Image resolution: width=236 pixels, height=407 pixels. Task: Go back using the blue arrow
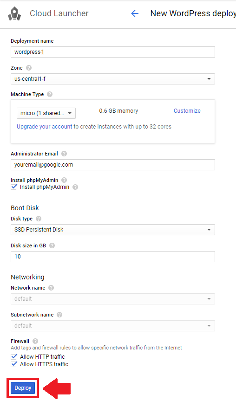[135, 13]
